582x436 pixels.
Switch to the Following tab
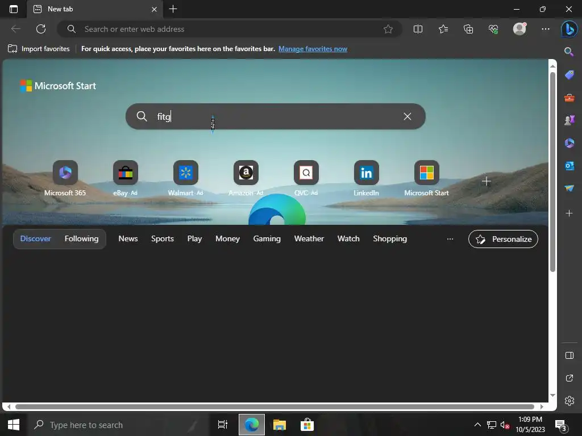click(x=82, y=238)
